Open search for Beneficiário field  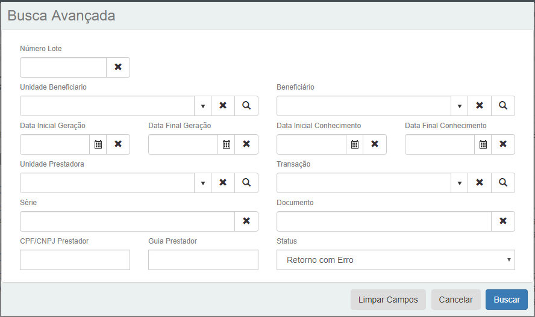[x=503, y=106]
